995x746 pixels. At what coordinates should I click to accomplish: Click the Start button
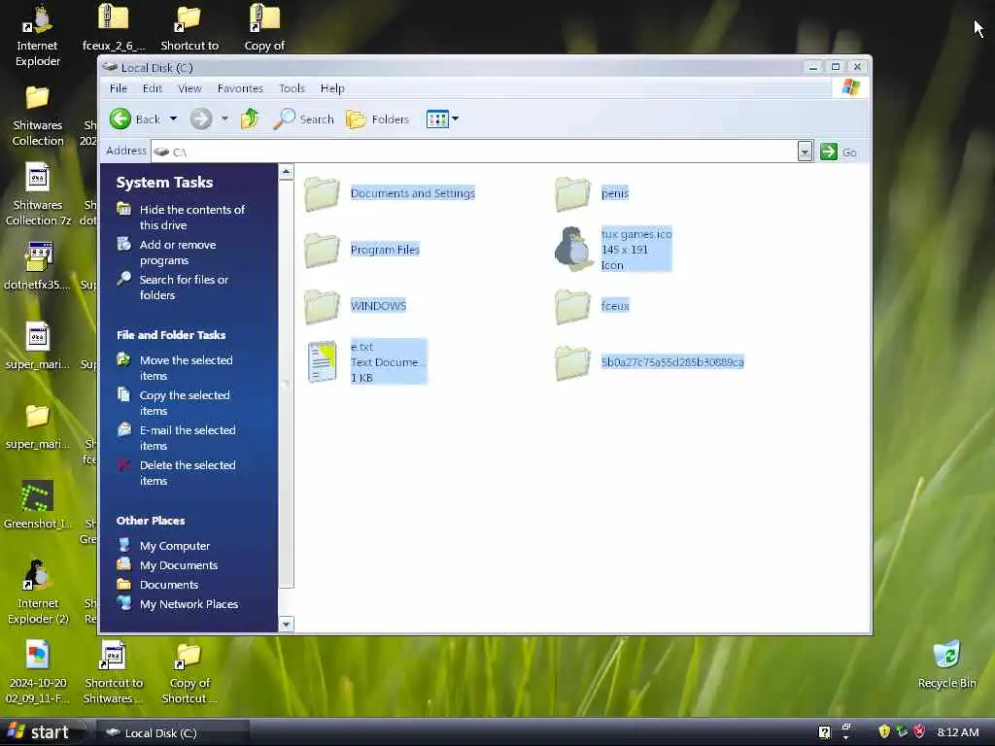click(x=38, y=732)
